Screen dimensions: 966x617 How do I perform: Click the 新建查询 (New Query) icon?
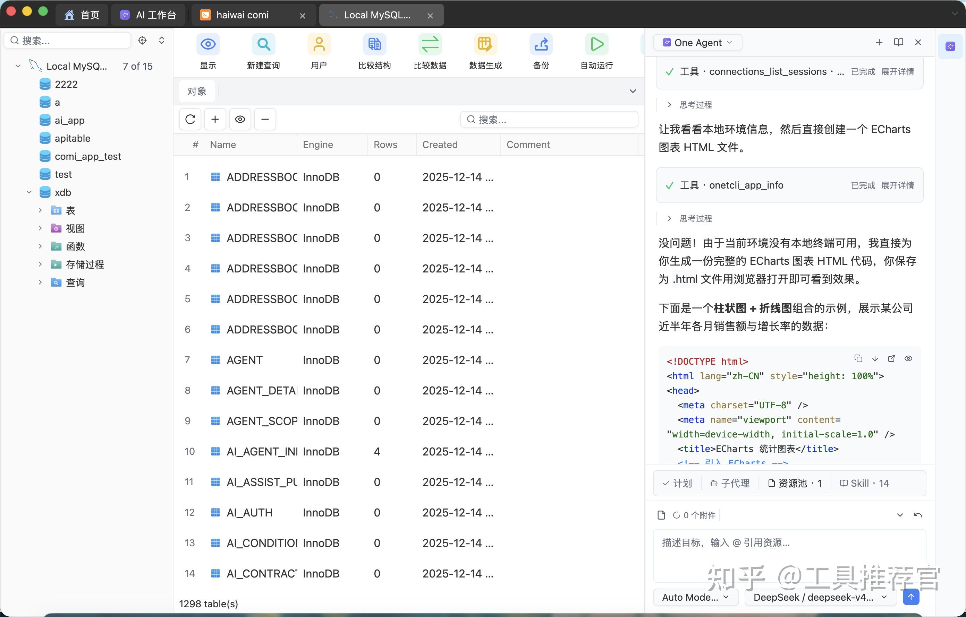263,44
